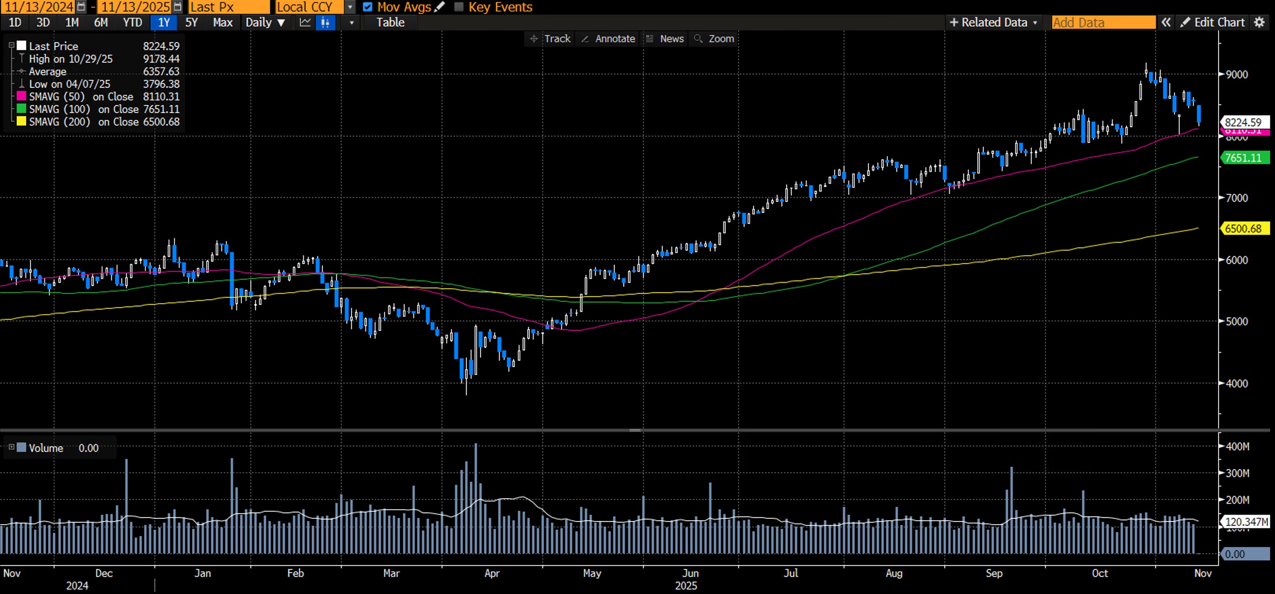Switch to the YTD range tab
The height and width of the screenshot is (594, 1275).
pyautogui.click(x=132, y=22)
